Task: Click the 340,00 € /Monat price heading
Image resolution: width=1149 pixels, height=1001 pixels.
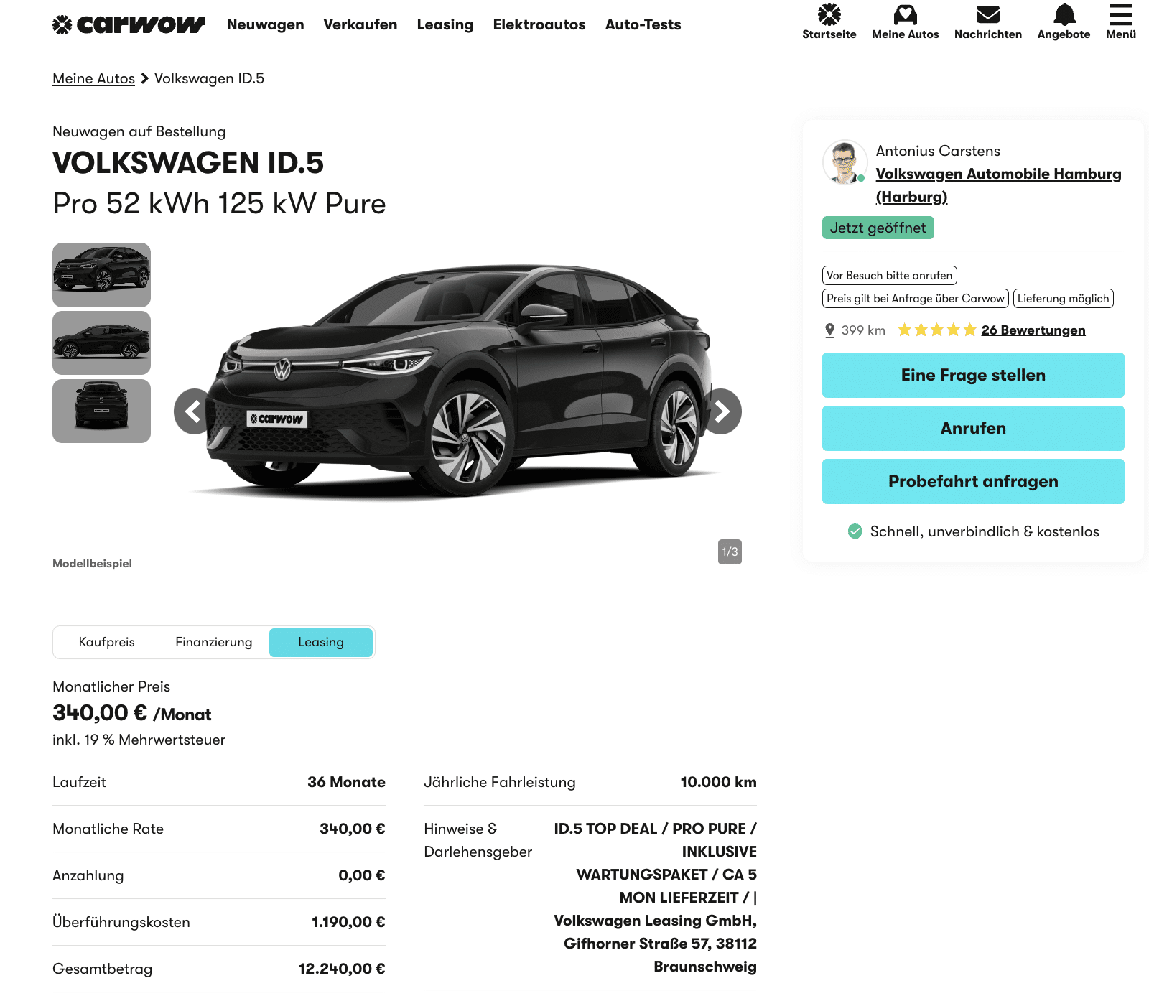Action: coord(132,713)
